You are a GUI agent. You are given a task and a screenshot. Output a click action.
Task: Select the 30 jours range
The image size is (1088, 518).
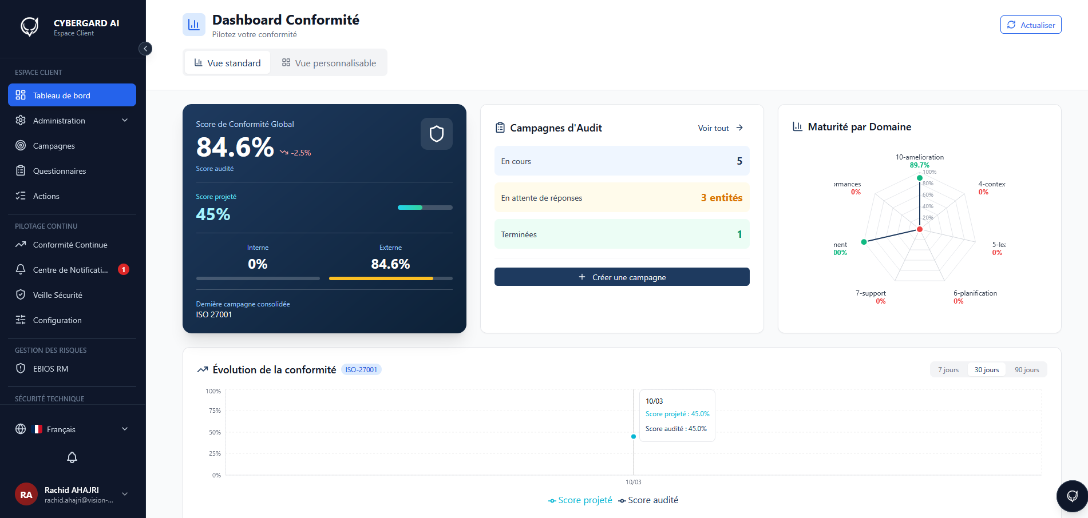click(987, 370)
